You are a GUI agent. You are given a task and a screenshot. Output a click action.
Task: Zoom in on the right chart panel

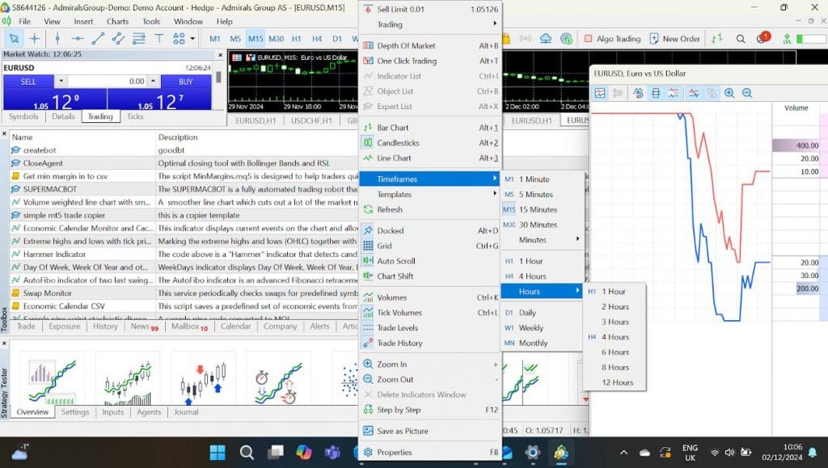[x=729, y=93]
